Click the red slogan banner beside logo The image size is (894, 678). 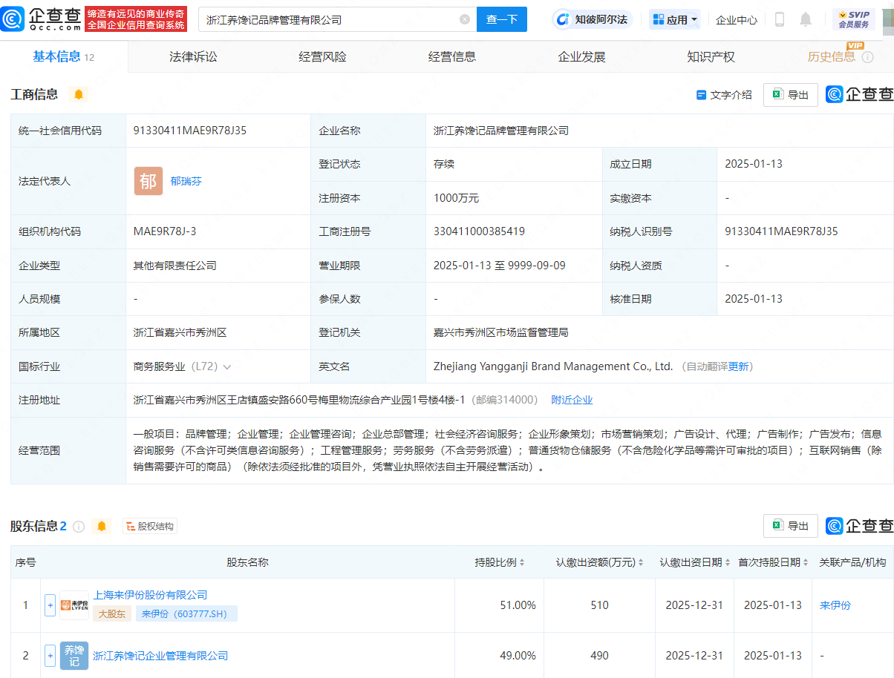[136, 19]
